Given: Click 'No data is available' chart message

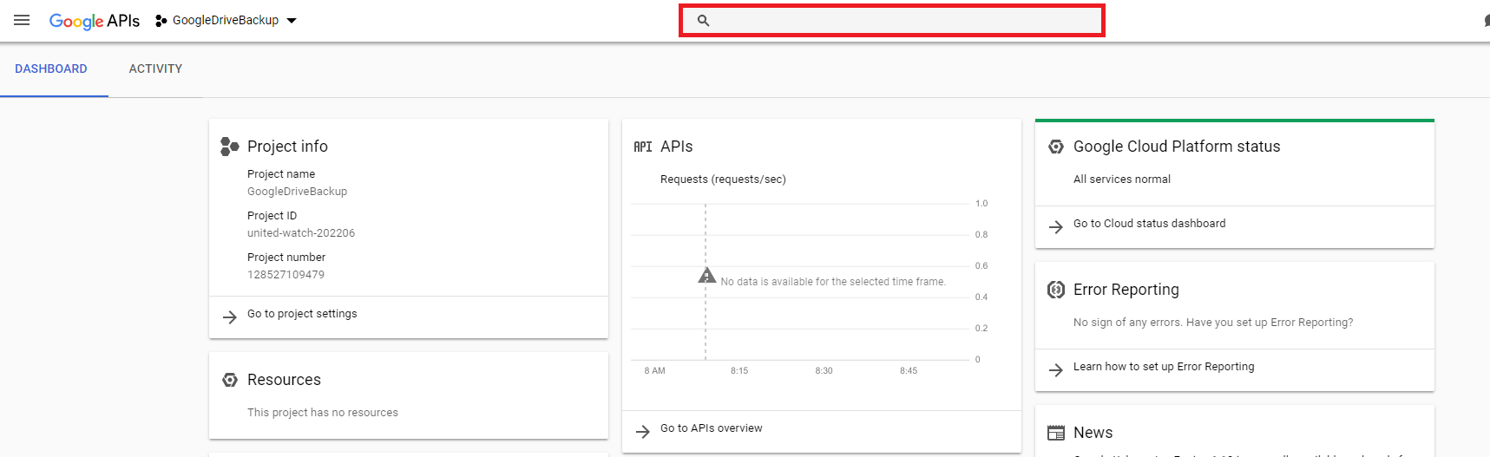Looking at the screenshot, I should click(x=833, y=282).
